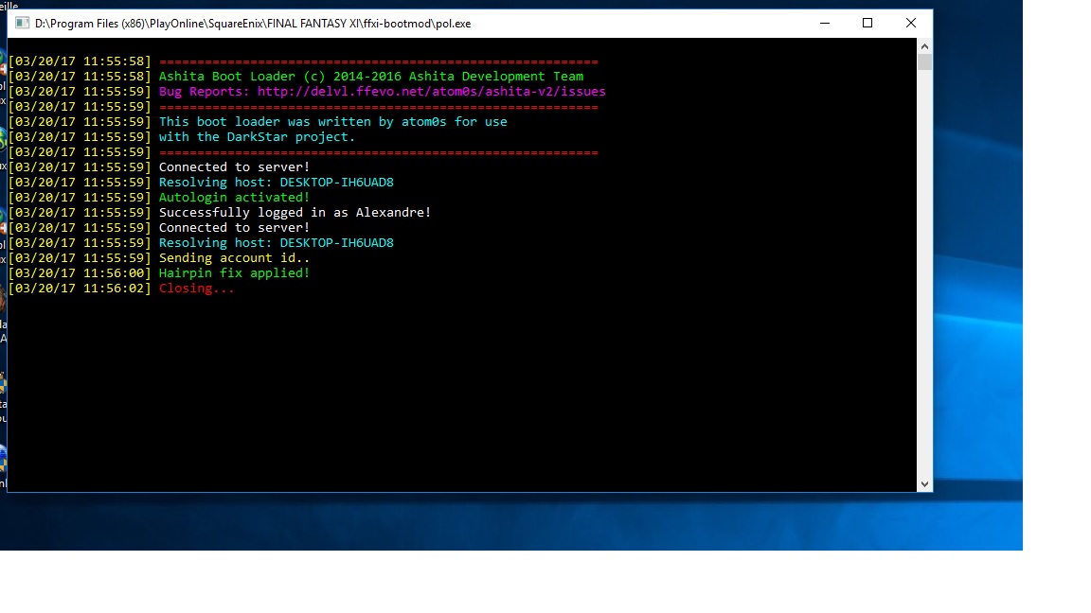This screenshot has height=613, width=1091.
Task: Click the 'Sending account id..' line
Action: [234, 258]
